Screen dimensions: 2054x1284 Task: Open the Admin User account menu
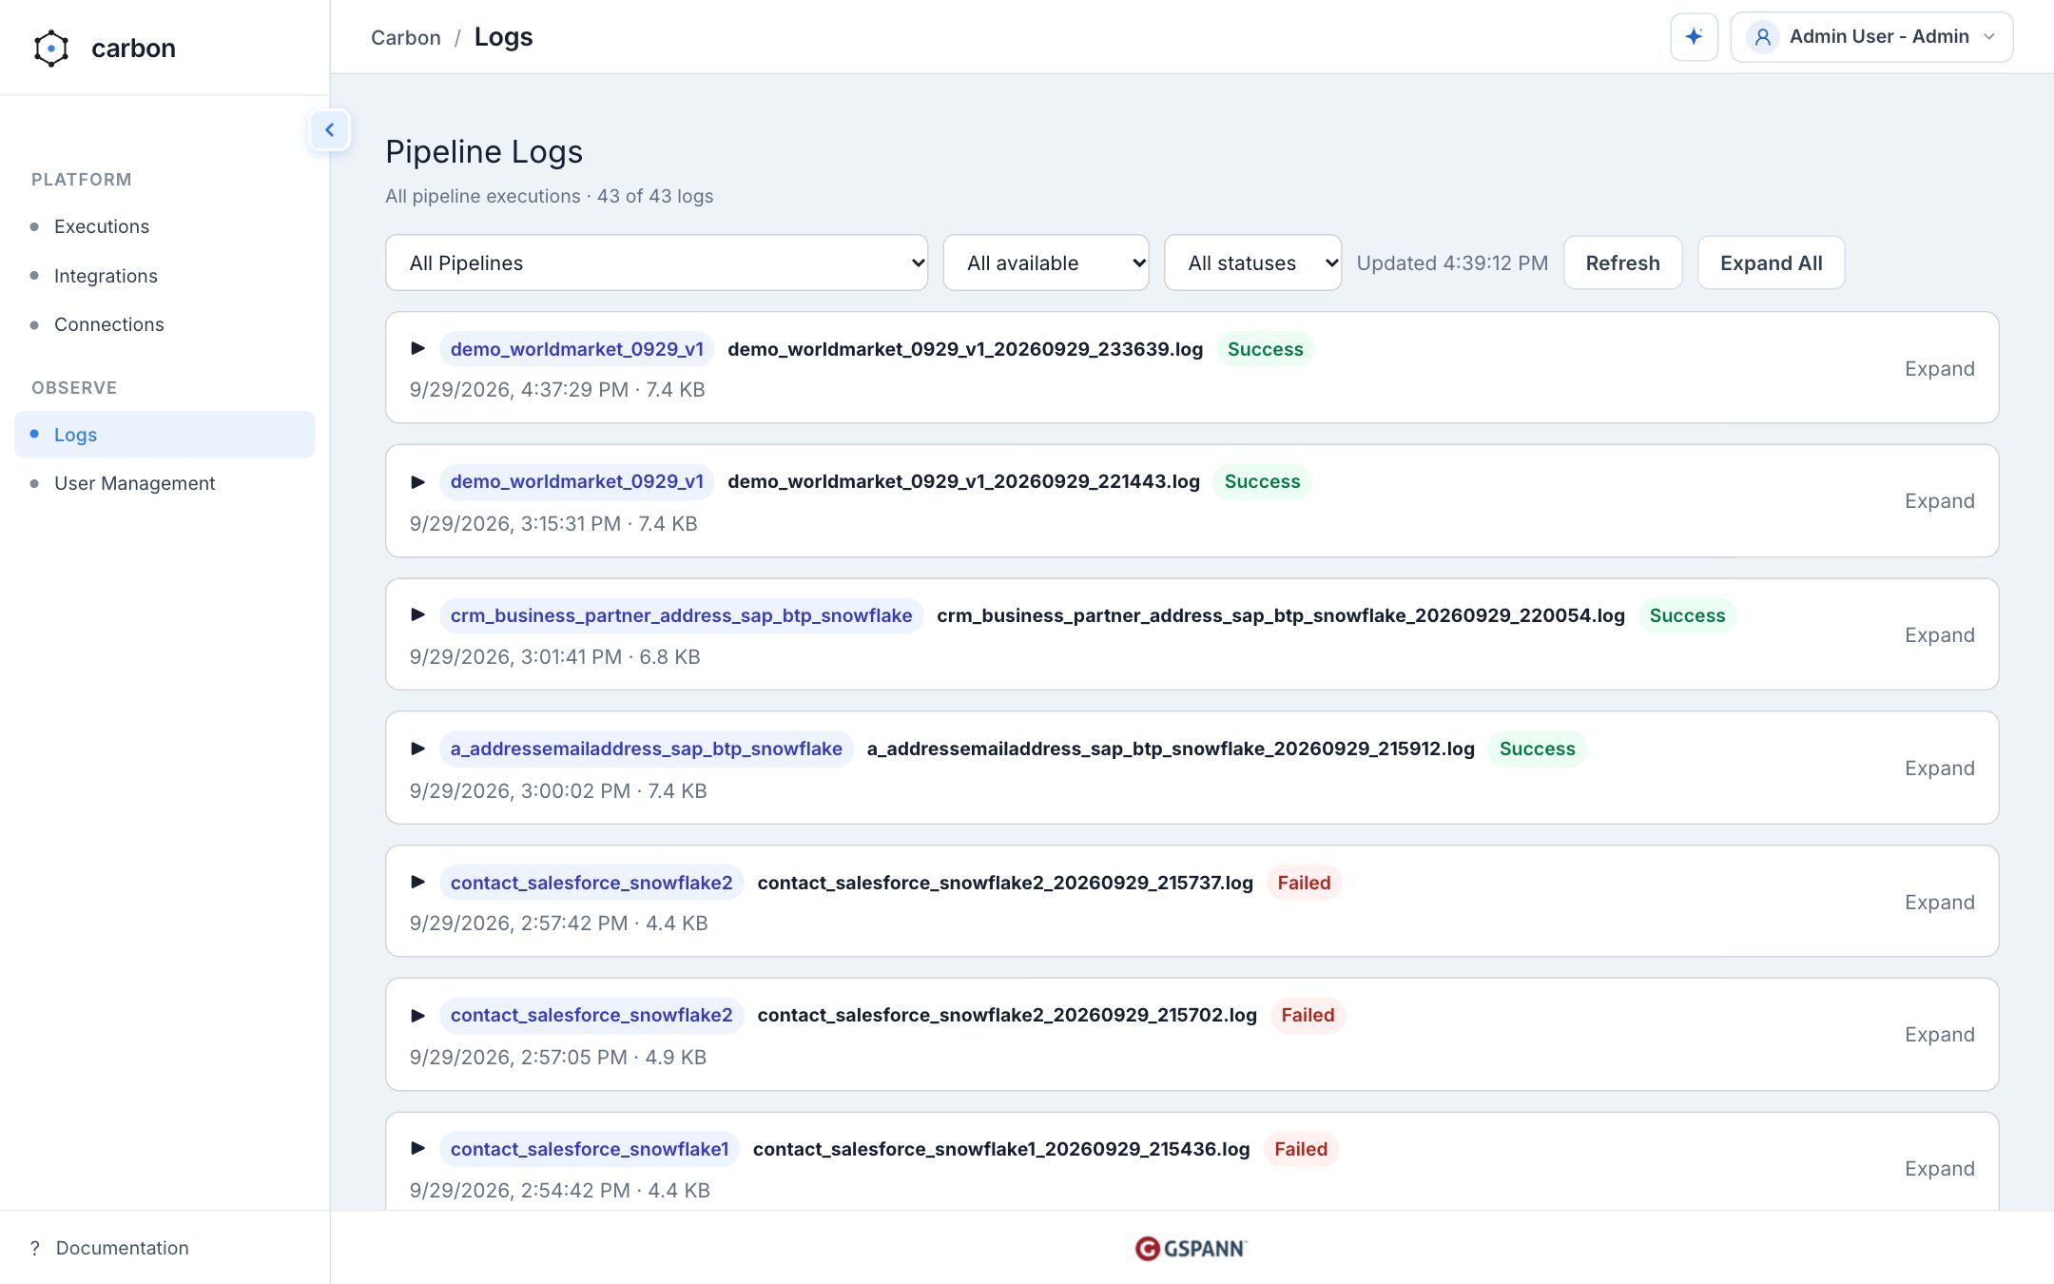pos(1871,37)
